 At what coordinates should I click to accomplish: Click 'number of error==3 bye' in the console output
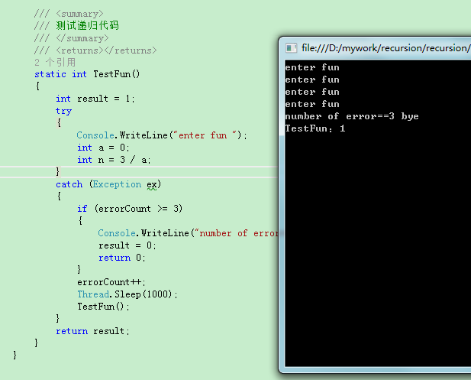[352, 116]
